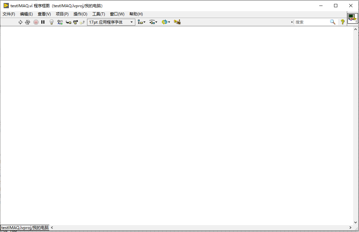Close the testIMAQ.vi block diagram window
The image size is (359, 232).
(x=351, y=6)
